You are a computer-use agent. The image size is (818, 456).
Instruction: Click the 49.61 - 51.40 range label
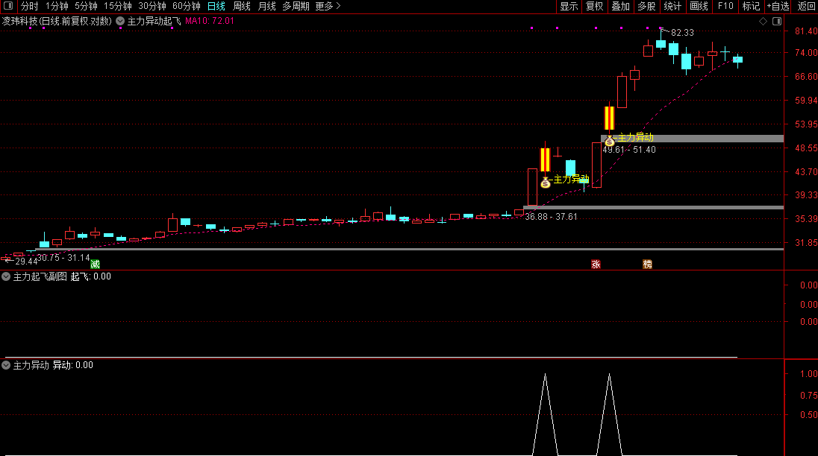tap(629, 150)
